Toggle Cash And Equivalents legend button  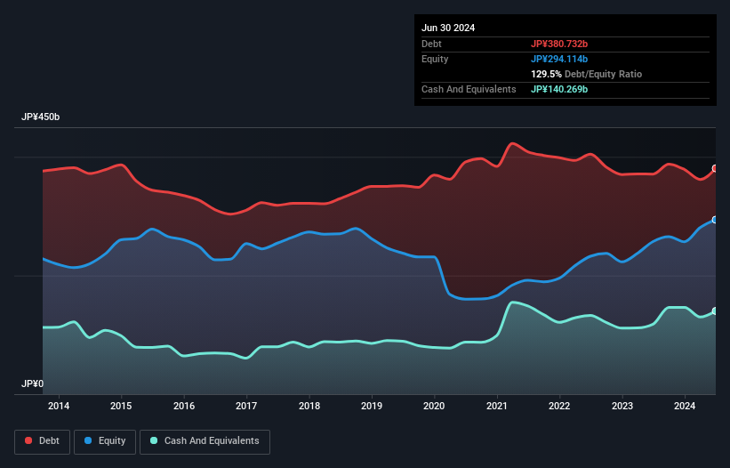coord(205,441)
